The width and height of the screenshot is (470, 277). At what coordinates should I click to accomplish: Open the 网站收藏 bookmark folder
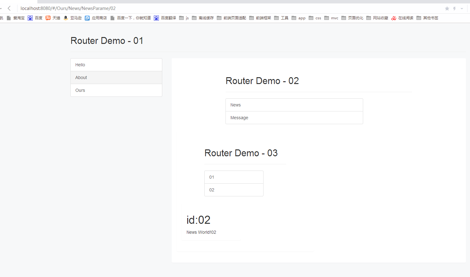point(377,18)
